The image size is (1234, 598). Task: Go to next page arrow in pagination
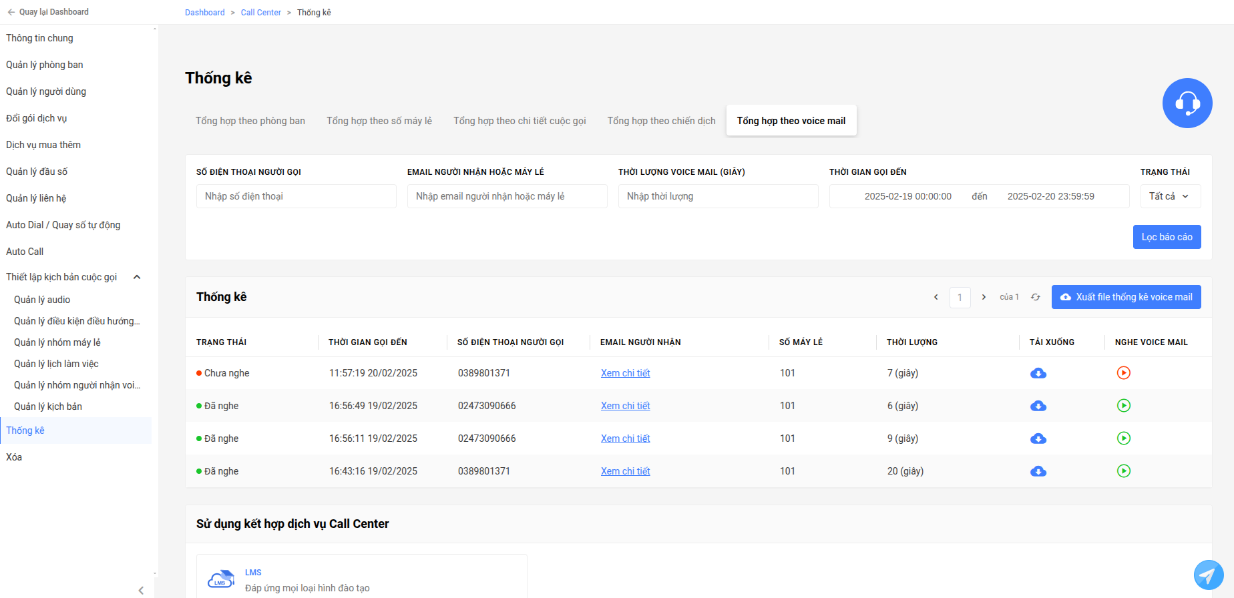984,297
